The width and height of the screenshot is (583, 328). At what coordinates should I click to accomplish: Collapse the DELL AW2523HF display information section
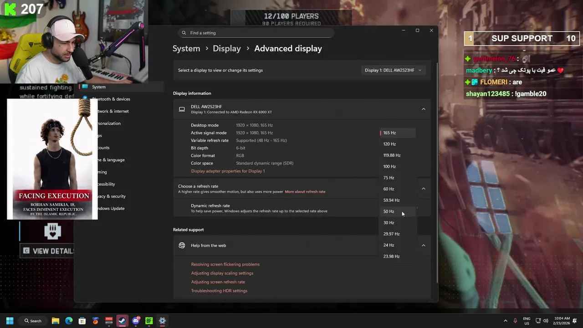[423, 109]
